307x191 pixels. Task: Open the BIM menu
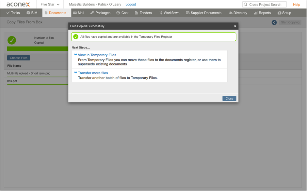(32, 13)
